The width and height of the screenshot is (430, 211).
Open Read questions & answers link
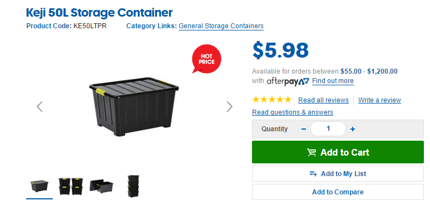(x=293, y=112)
